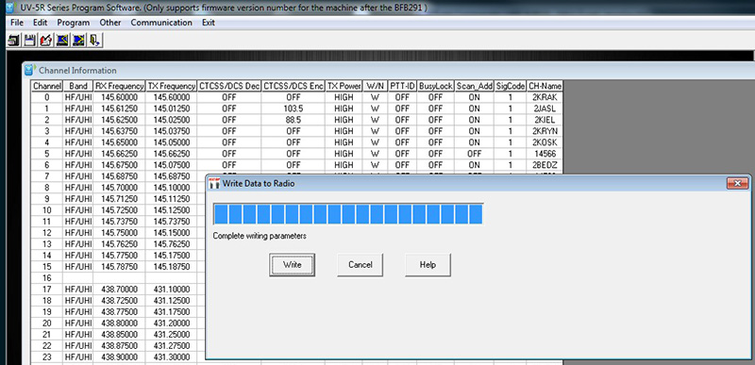Click the UV-5R application title bar icon

(x=9, y=8)
